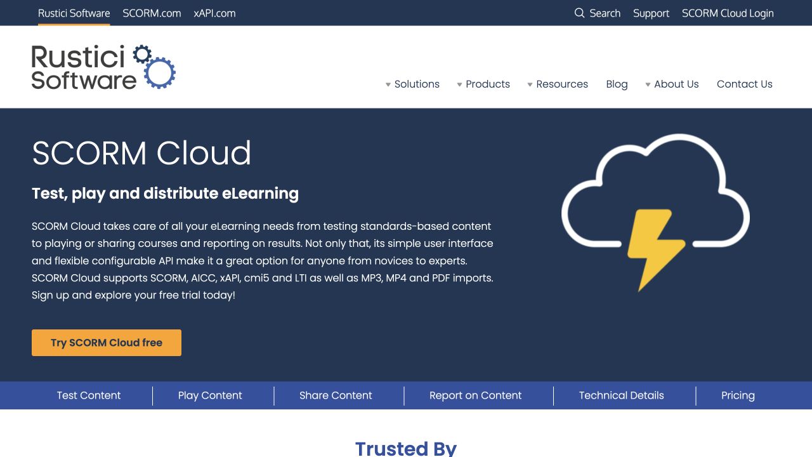The image size is (812, 457).
Task: Click the Trusted By heading
Action: (x=406, y=448)
